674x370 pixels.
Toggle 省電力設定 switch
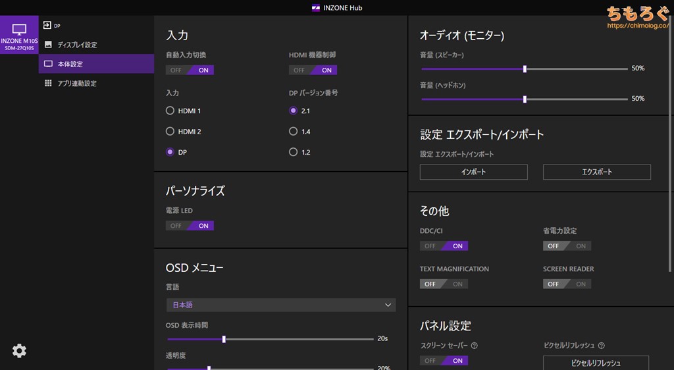pos(567,246)
